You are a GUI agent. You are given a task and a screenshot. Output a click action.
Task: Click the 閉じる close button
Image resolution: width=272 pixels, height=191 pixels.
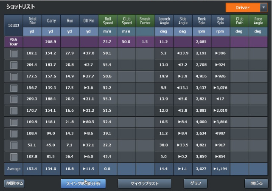257,184
